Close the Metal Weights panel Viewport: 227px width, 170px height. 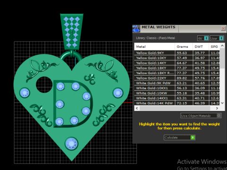223,28
